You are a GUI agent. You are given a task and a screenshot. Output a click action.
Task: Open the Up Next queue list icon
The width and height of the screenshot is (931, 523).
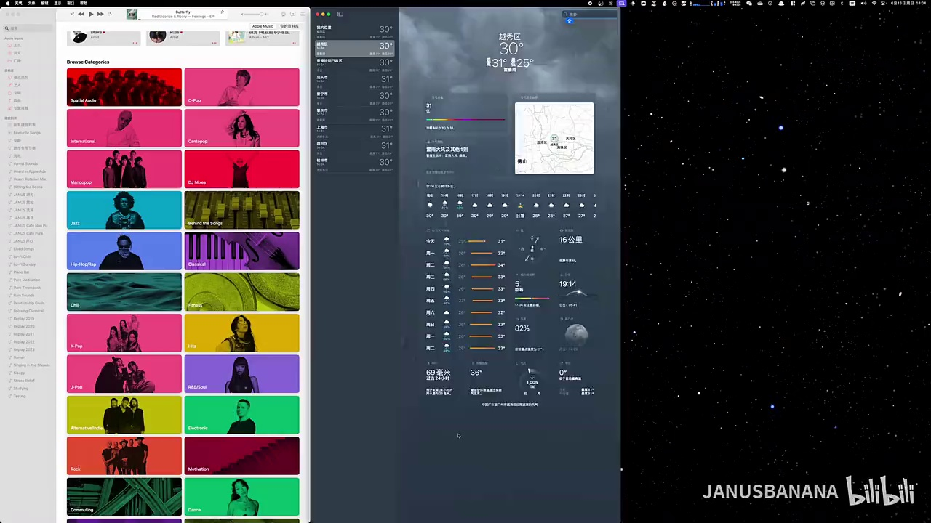[x=303, y=14]
